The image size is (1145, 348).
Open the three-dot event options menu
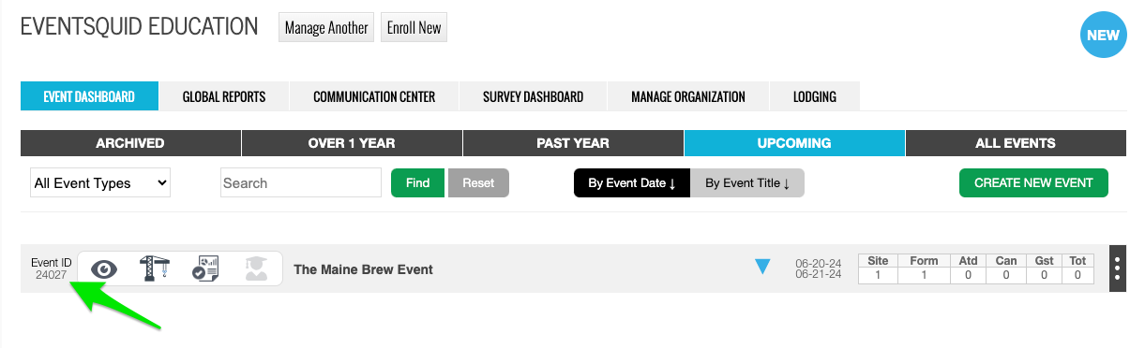[x=1117, y=268]
